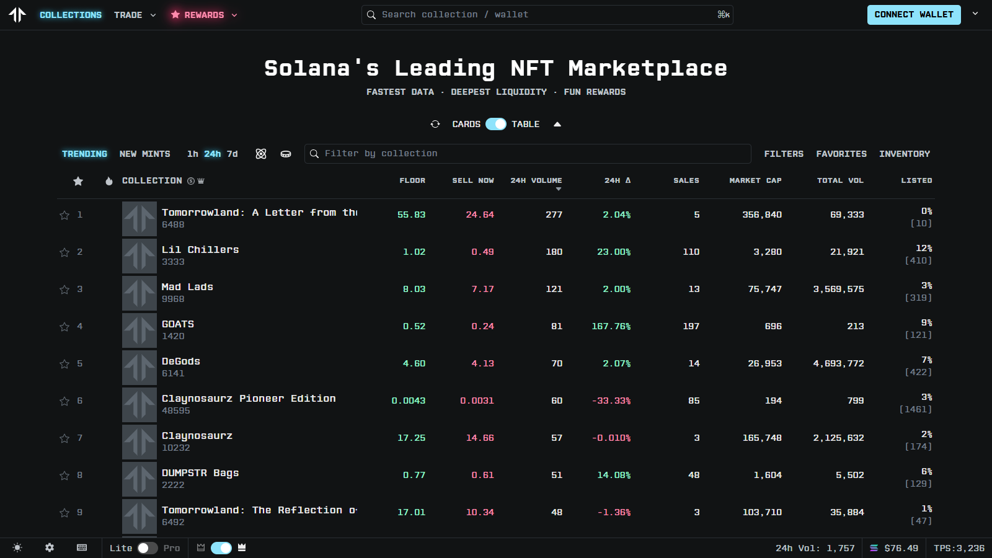This screenshot has width=992, height=558.
Task: Expand the Trade dropdown menu
Action: tap(135, 15)
